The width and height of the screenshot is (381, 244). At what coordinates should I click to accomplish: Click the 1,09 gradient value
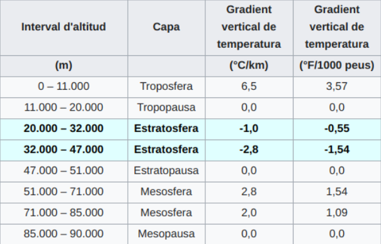click(x=337, y=213)
